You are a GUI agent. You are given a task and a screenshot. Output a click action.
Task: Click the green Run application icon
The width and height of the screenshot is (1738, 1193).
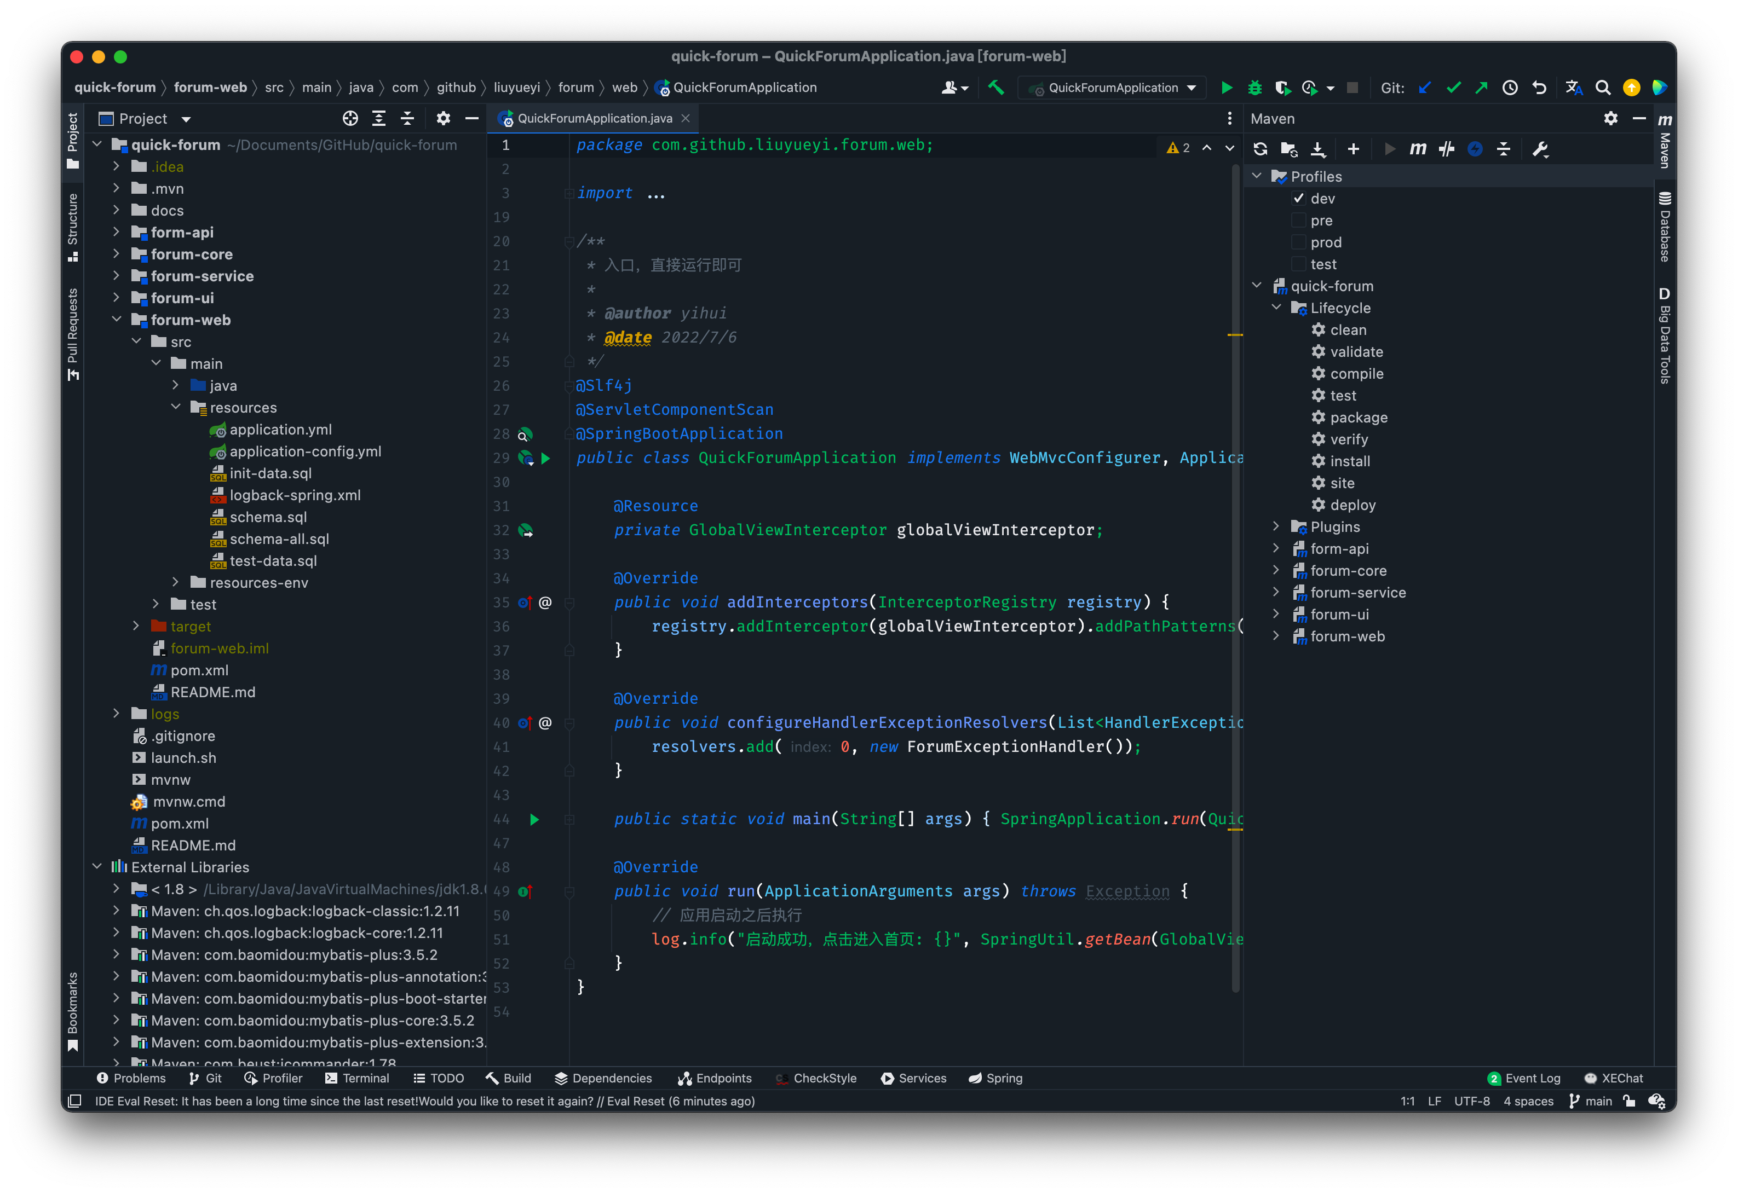coord(1227,88)
